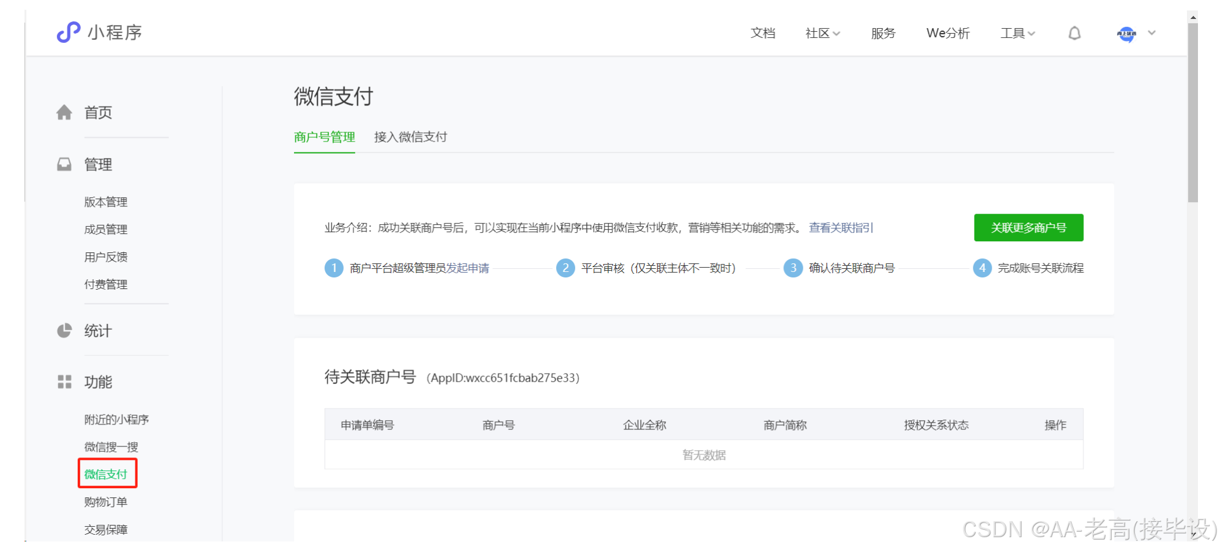Image resolution: width=1220 pixels, height=550 pixels.
Task: Click the pie chart icon beside 统计
Action: click(64, 331)
